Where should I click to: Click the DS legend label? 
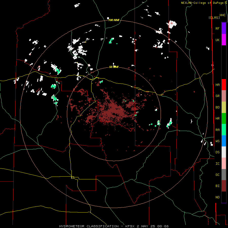pos(217,152)
